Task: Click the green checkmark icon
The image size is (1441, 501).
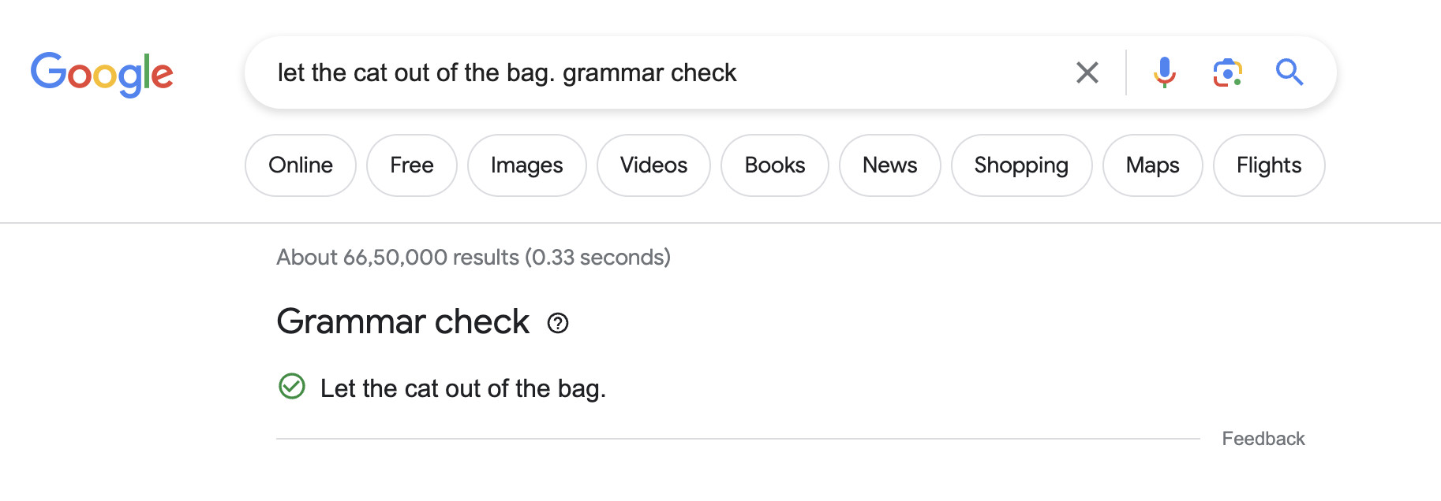Action: tap(292, 387)
